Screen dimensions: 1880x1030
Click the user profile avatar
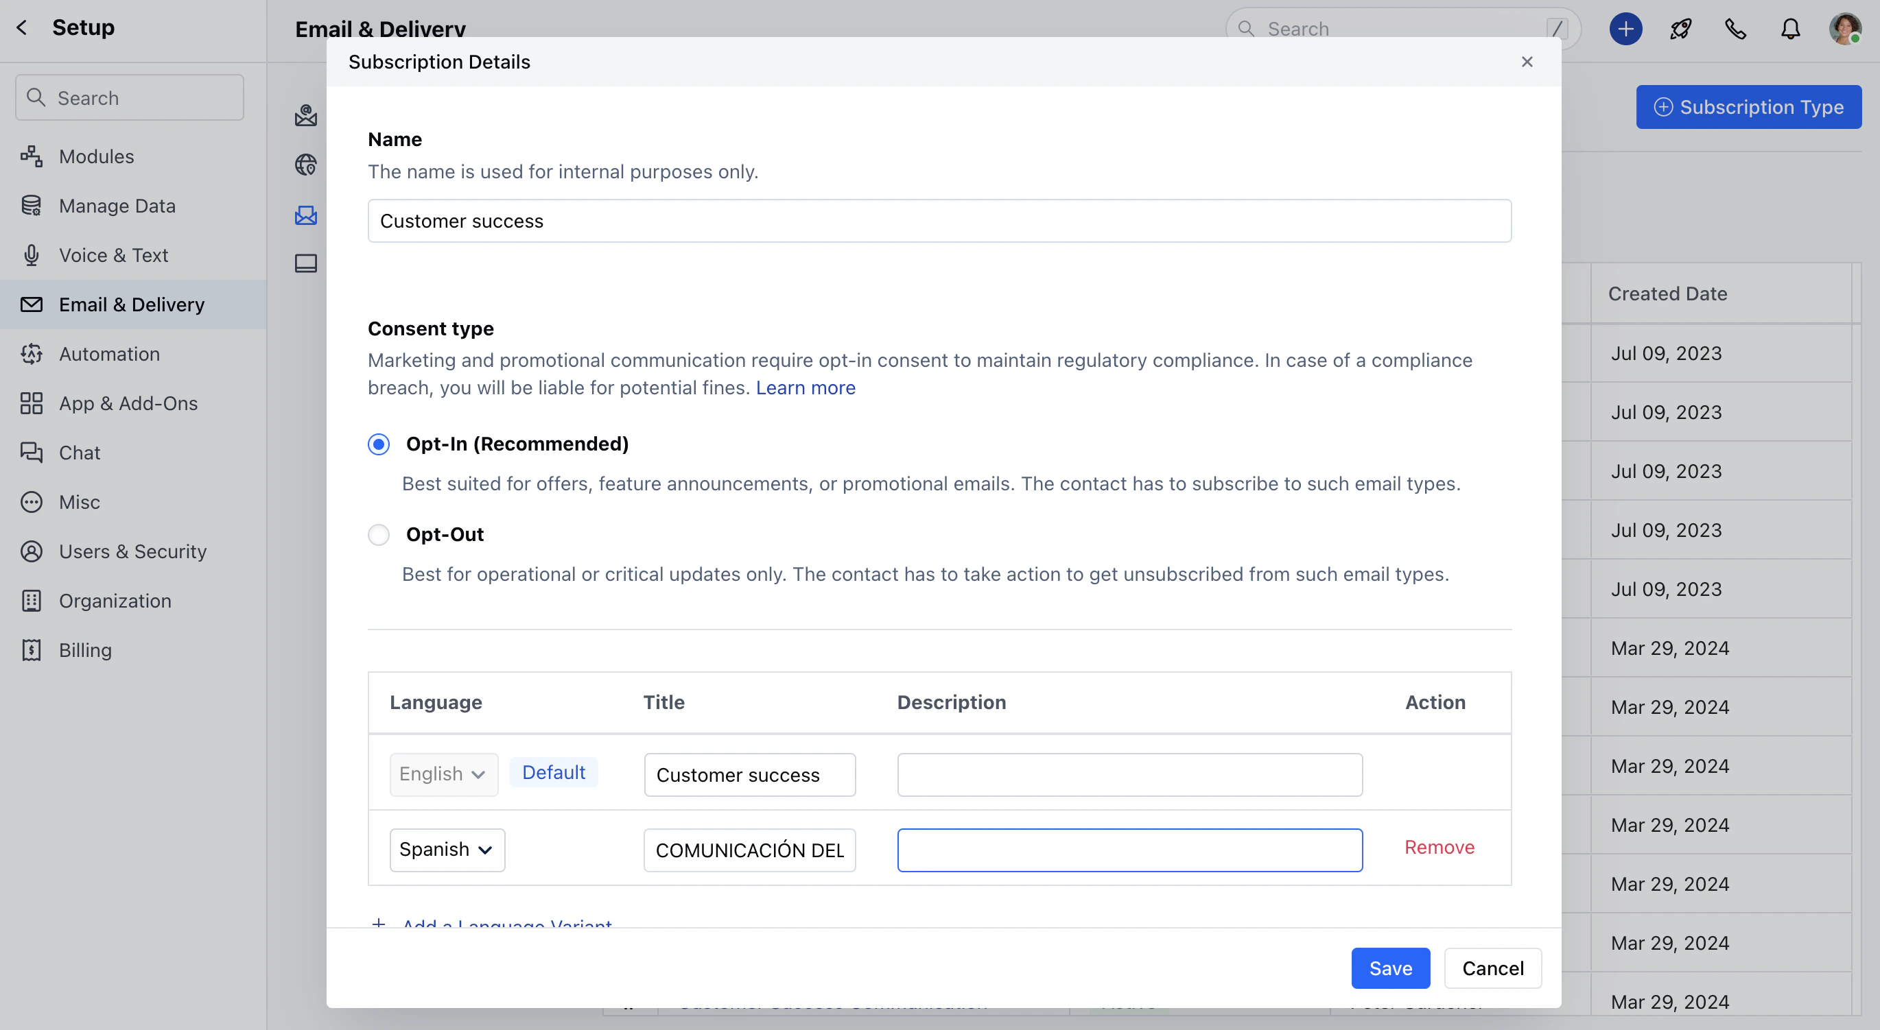coord(1845,29)
